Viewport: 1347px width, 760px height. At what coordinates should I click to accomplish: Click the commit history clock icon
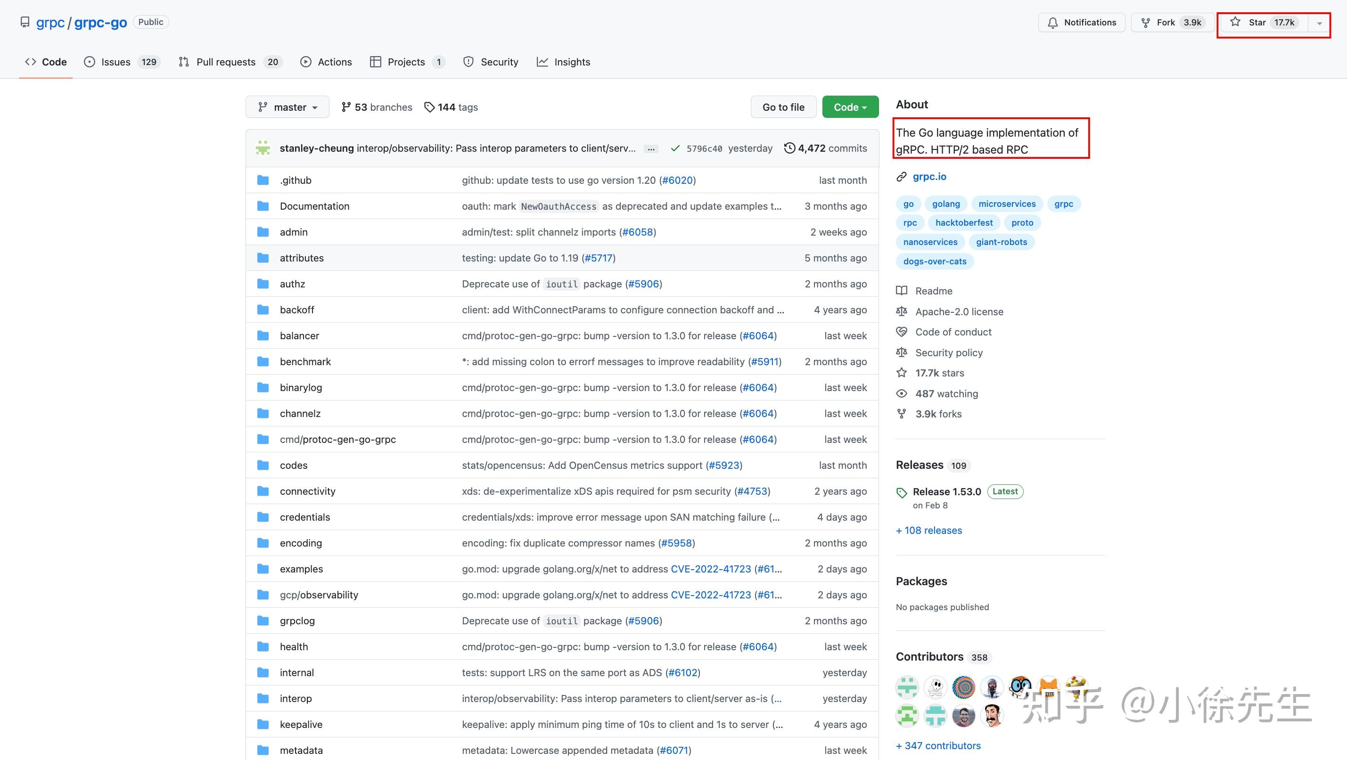pos(789,148)
